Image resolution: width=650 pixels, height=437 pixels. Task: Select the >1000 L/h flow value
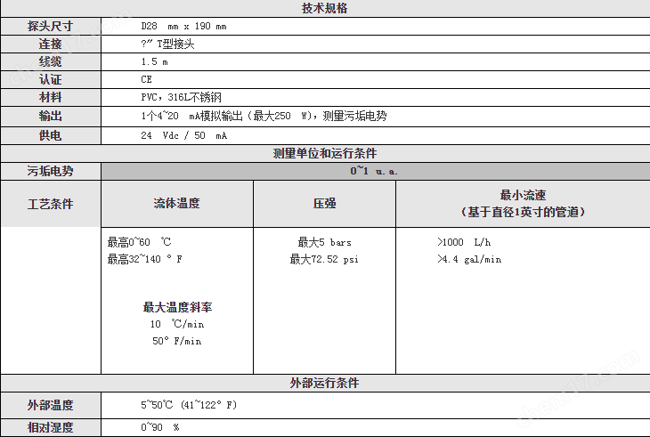(x=464, y=242)
